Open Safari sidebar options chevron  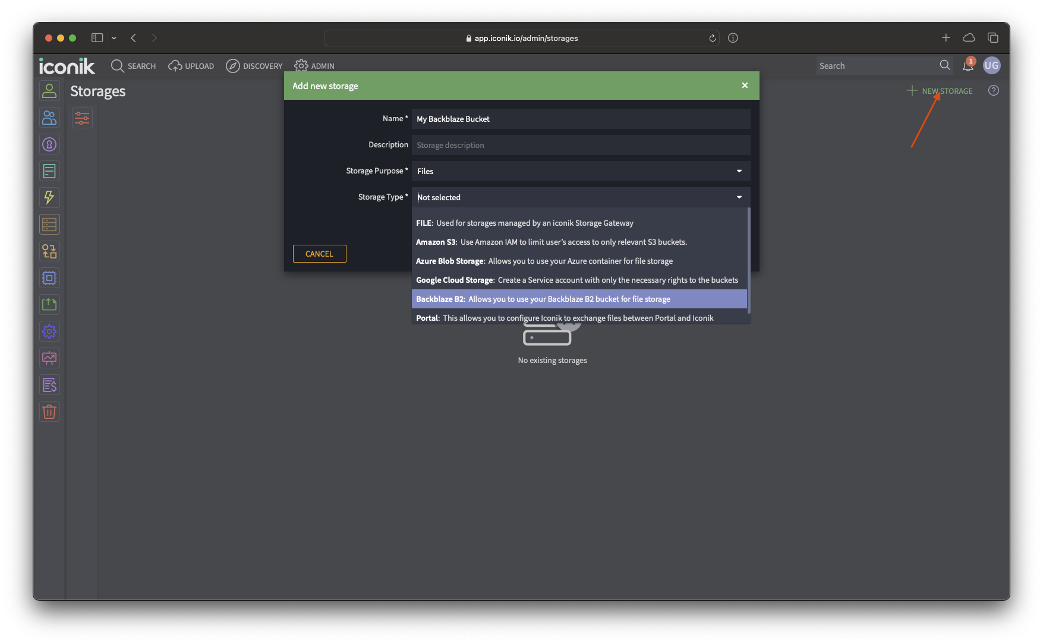(x=114, y=38)
